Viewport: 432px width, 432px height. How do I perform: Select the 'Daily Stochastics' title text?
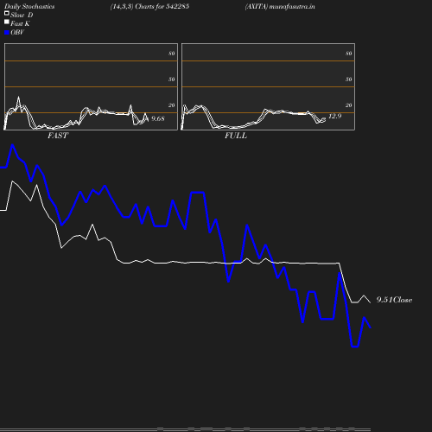29,7
